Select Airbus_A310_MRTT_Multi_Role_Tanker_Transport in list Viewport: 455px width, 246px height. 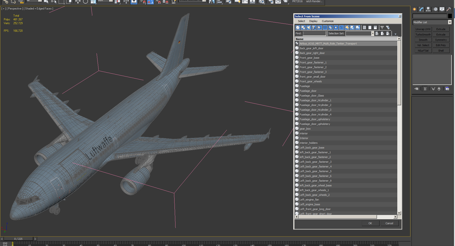(346, 44)
